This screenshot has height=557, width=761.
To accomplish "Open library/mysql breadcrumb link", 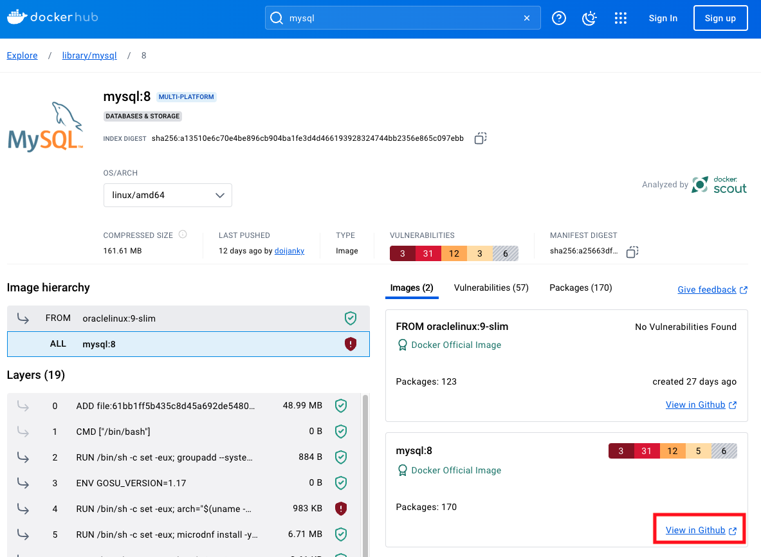I will coord(89,55).
